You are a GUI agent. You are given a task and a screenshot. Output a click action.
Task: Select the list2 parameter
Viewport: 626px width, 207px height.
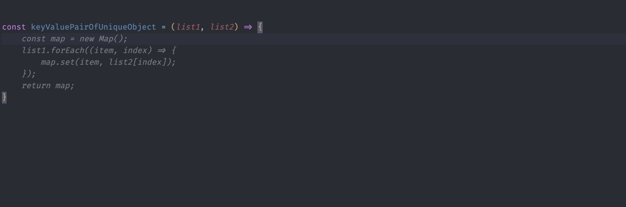[222, 27]
